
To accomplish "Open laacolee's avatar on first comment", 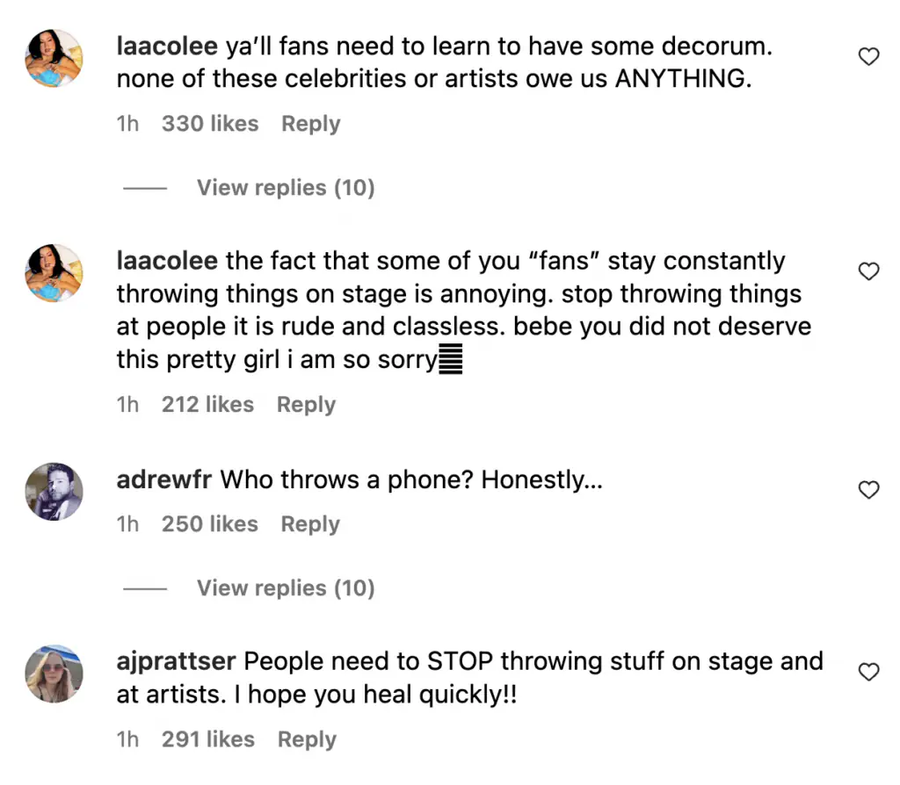I will point(55,59).
